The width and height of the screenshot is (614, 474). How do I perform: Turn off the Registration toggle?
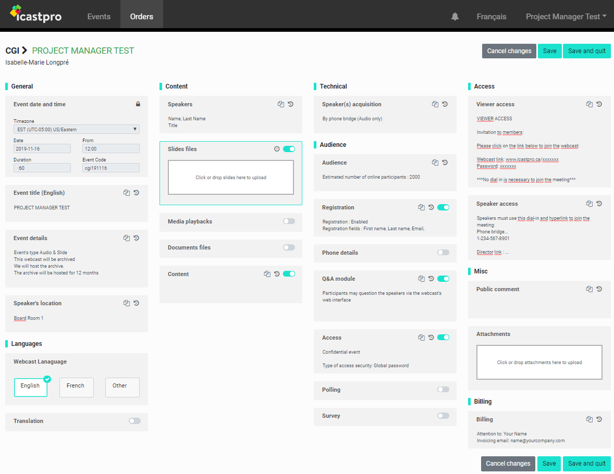click(443, 207)
